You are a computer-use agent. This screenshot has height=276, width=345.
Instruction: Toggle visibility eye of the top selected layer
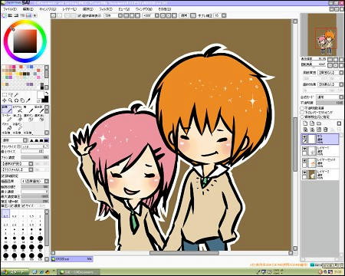pyautogui.click(x=304, y=137)
